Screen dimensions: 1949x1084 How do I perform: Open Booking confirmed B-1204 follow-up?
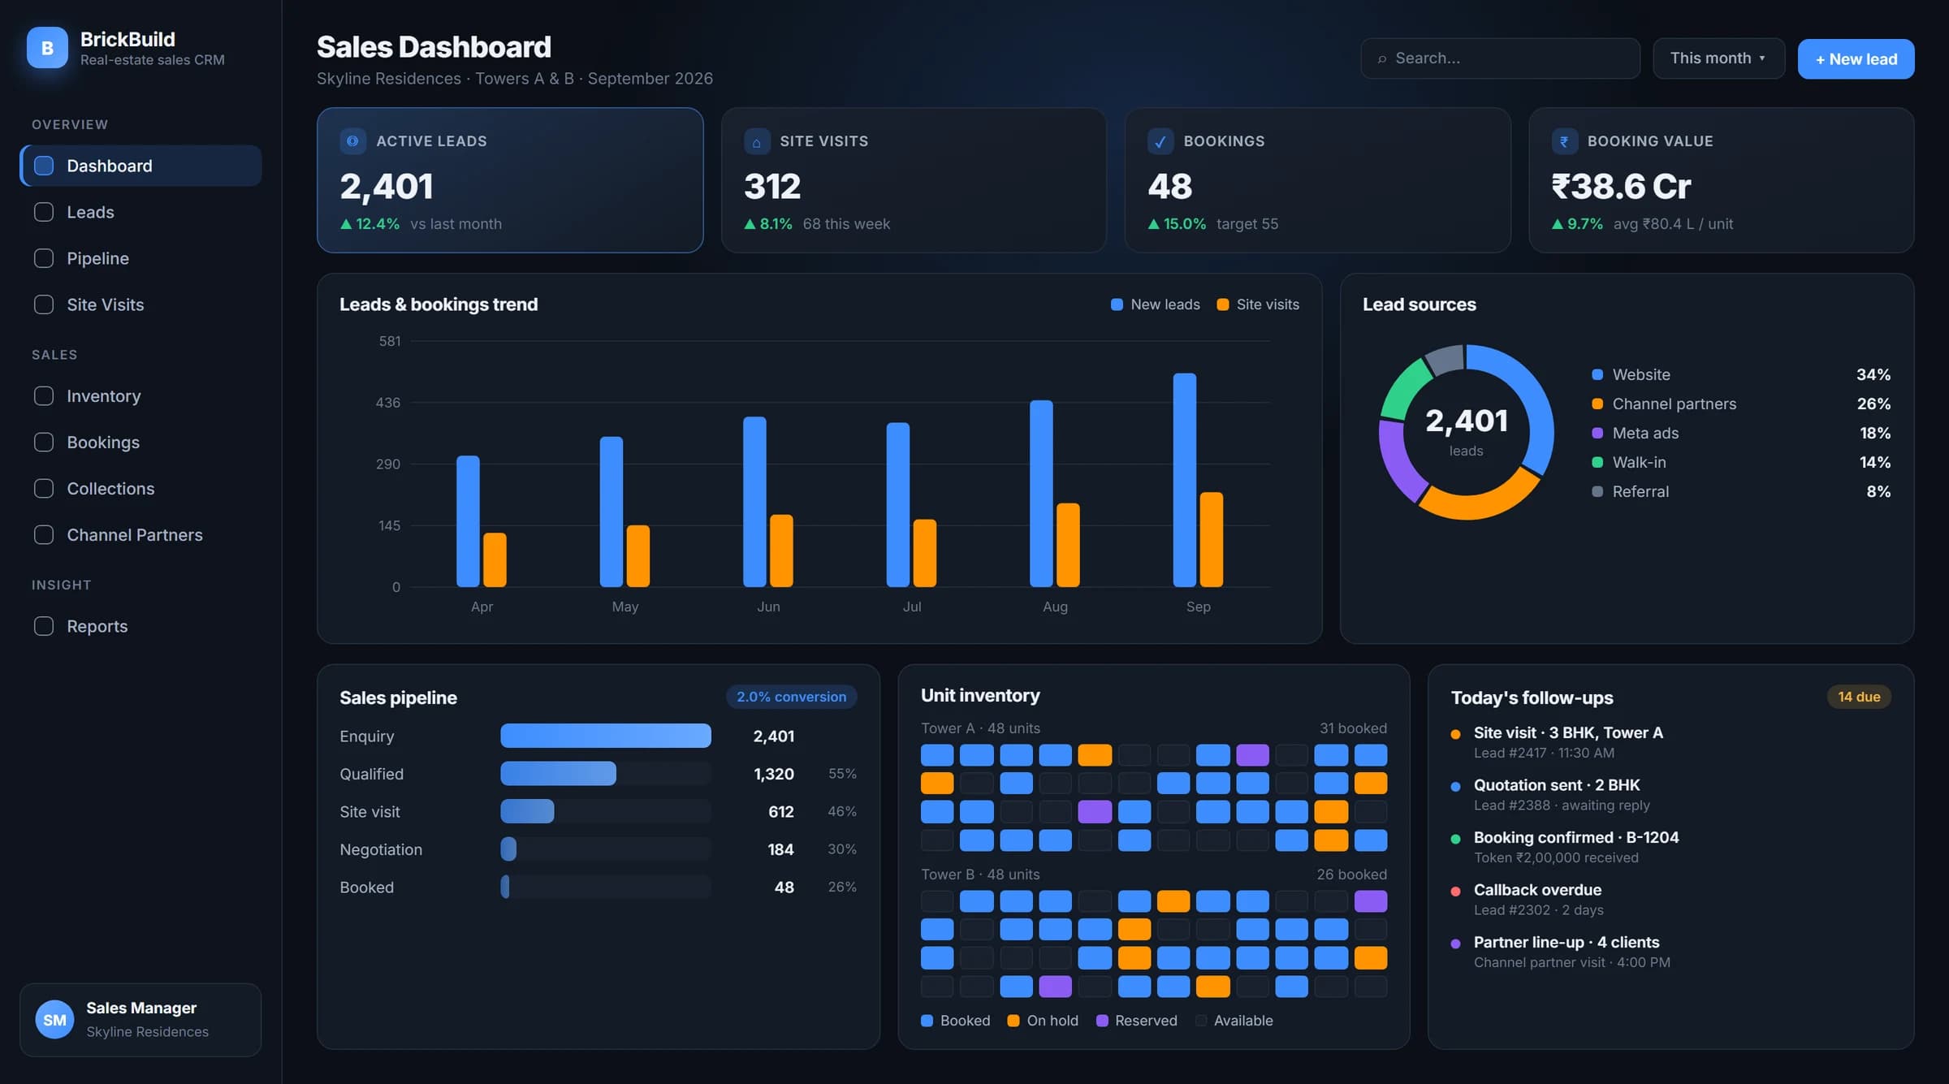coord(1670,847)
